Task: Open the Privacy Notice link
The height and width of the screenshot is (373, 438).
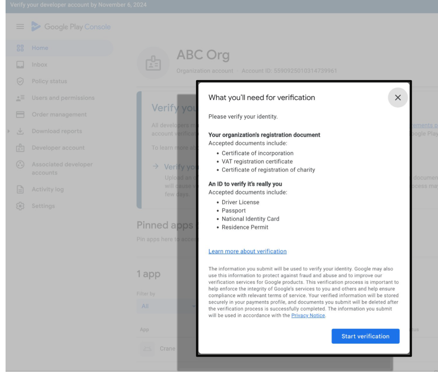Action: click(x=308, y=316)
